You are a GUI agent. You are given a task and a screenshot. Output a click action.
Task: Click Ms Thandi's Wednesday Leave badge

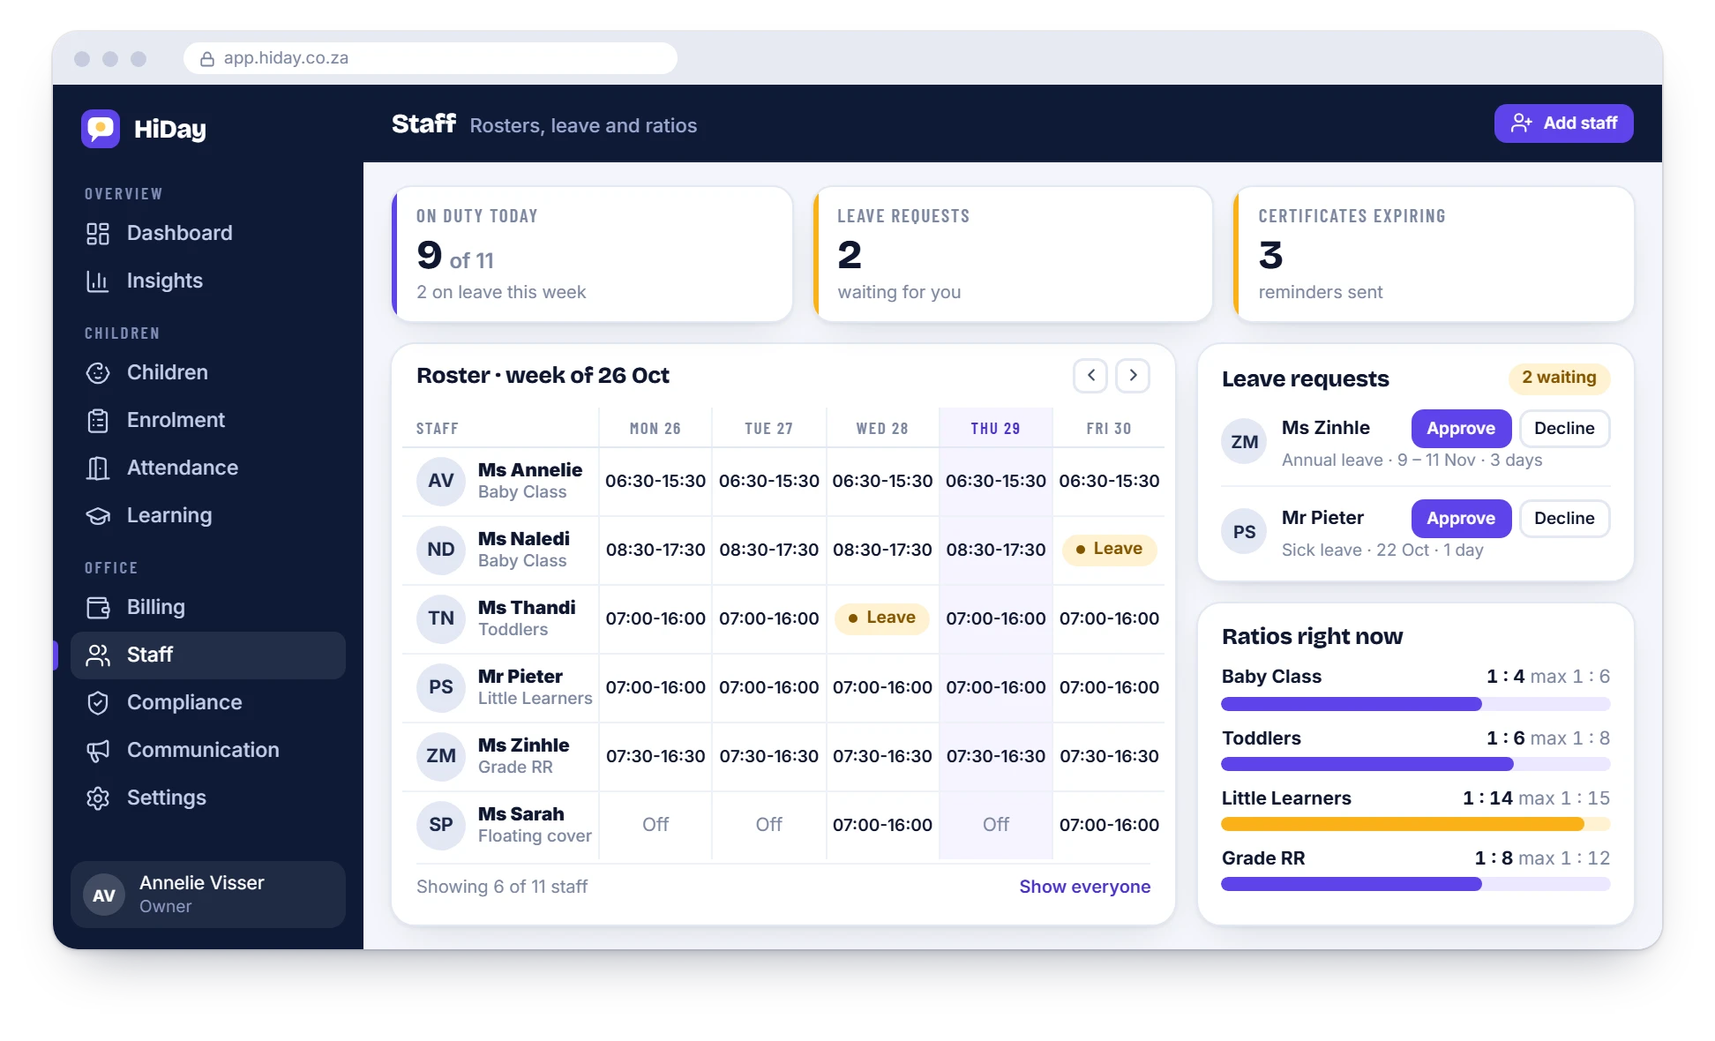(882, 618)
